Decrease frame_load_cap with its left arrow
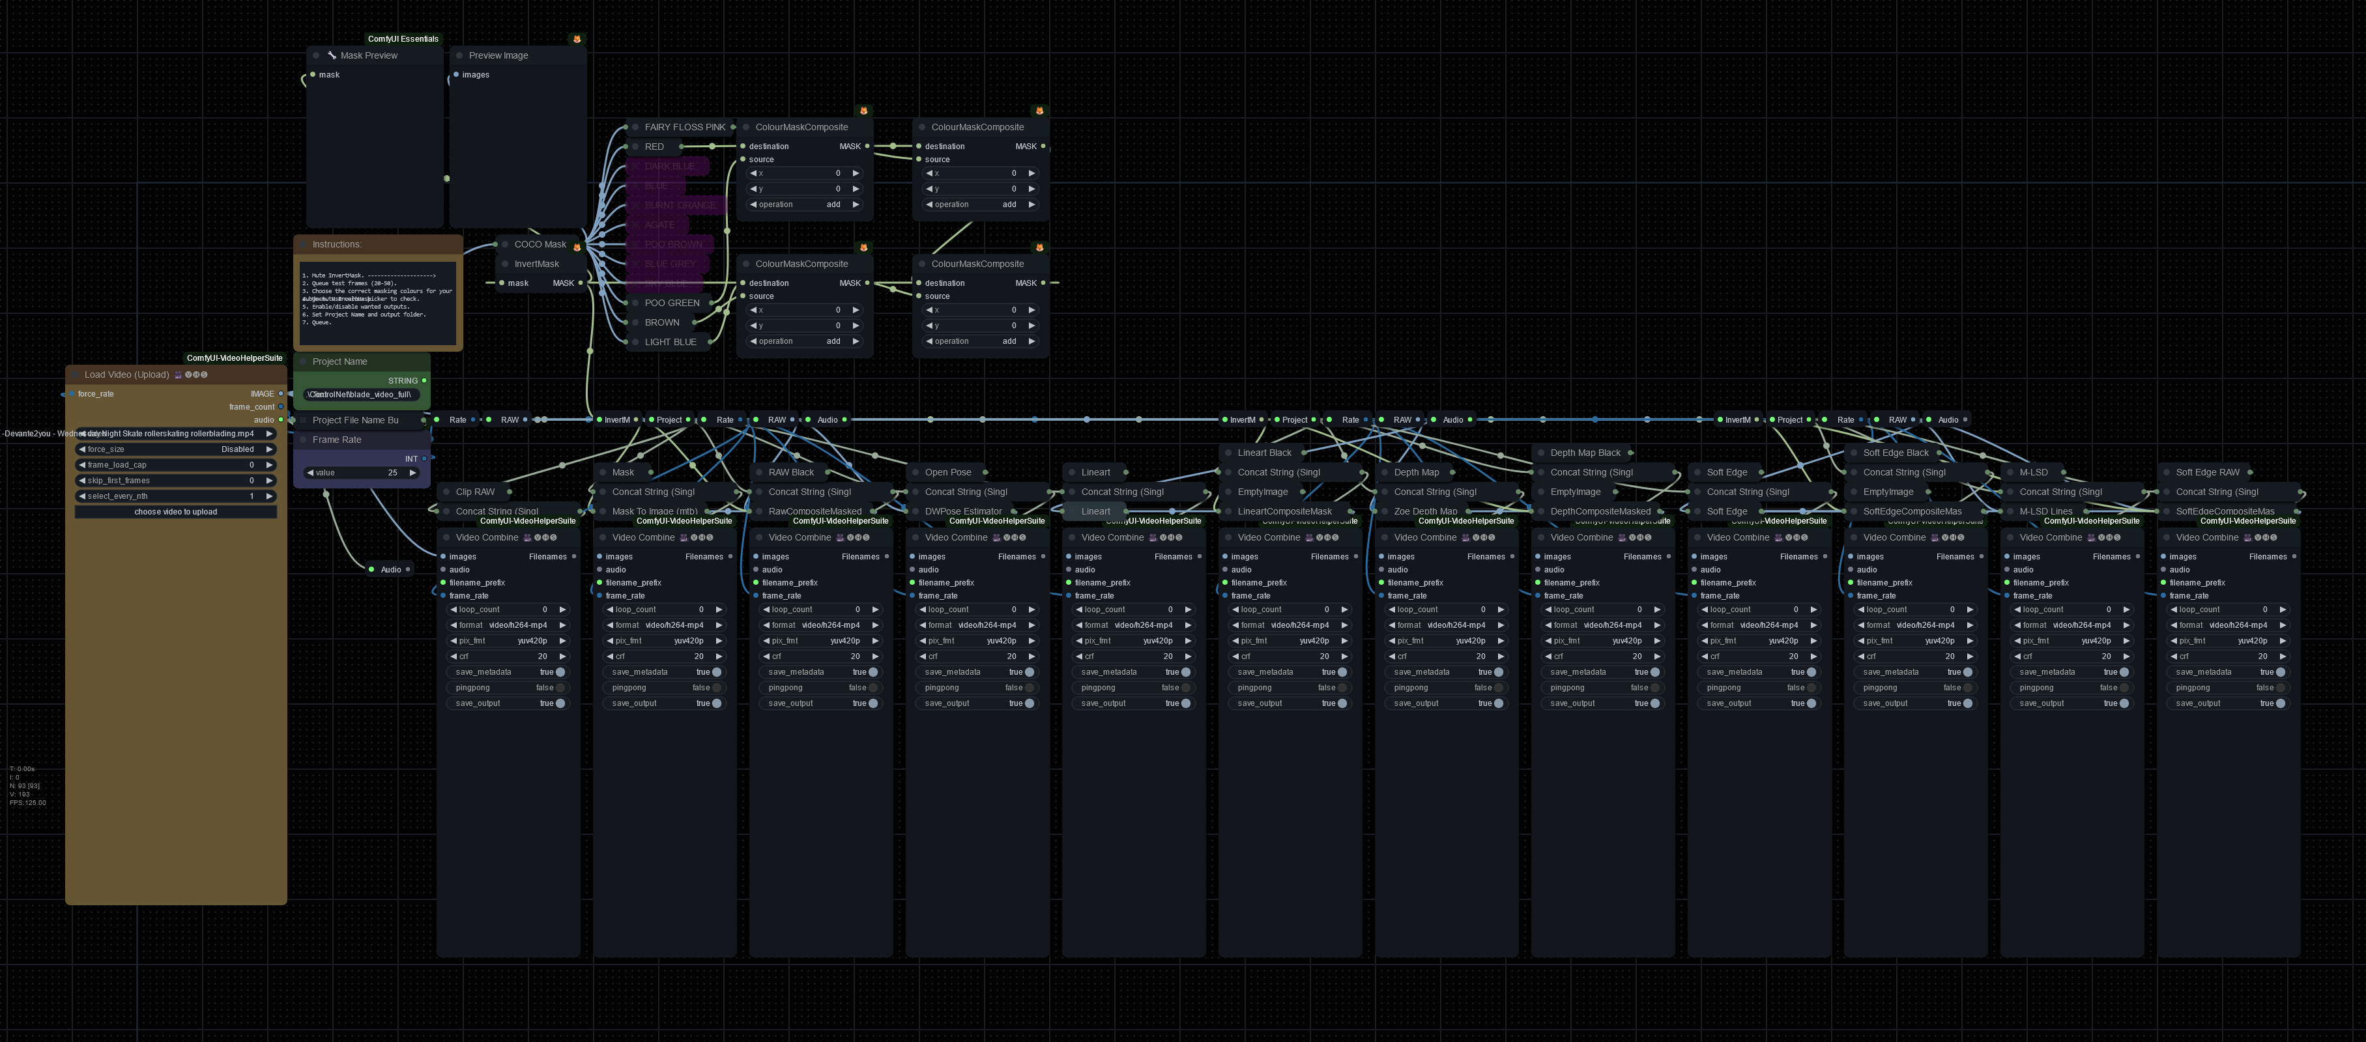 (81, 464)
